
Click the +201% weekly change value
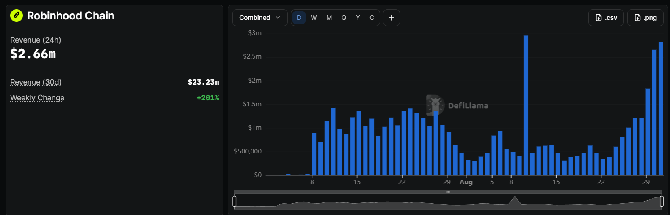click(208, 98)
